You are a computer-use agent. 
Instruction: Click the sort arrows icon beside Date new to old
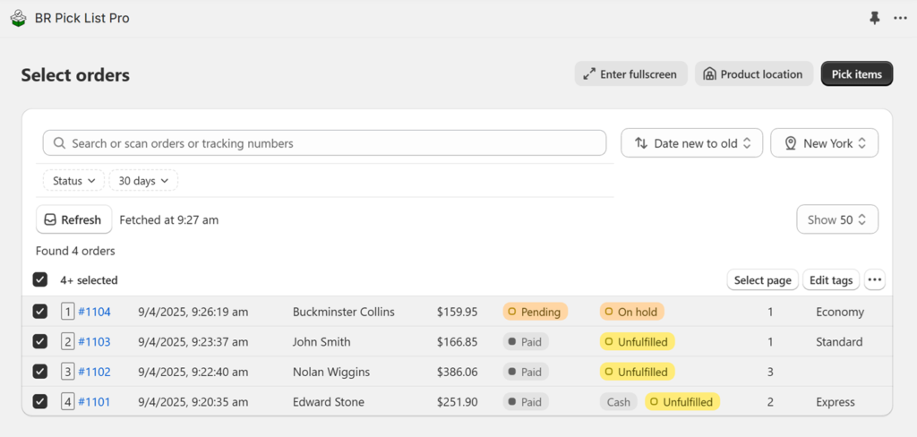pyautogui.click(x=641, y=143)
